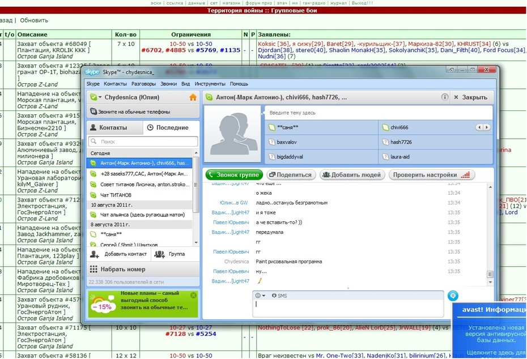Click the Обновить link on the web page

coord(34,20)
